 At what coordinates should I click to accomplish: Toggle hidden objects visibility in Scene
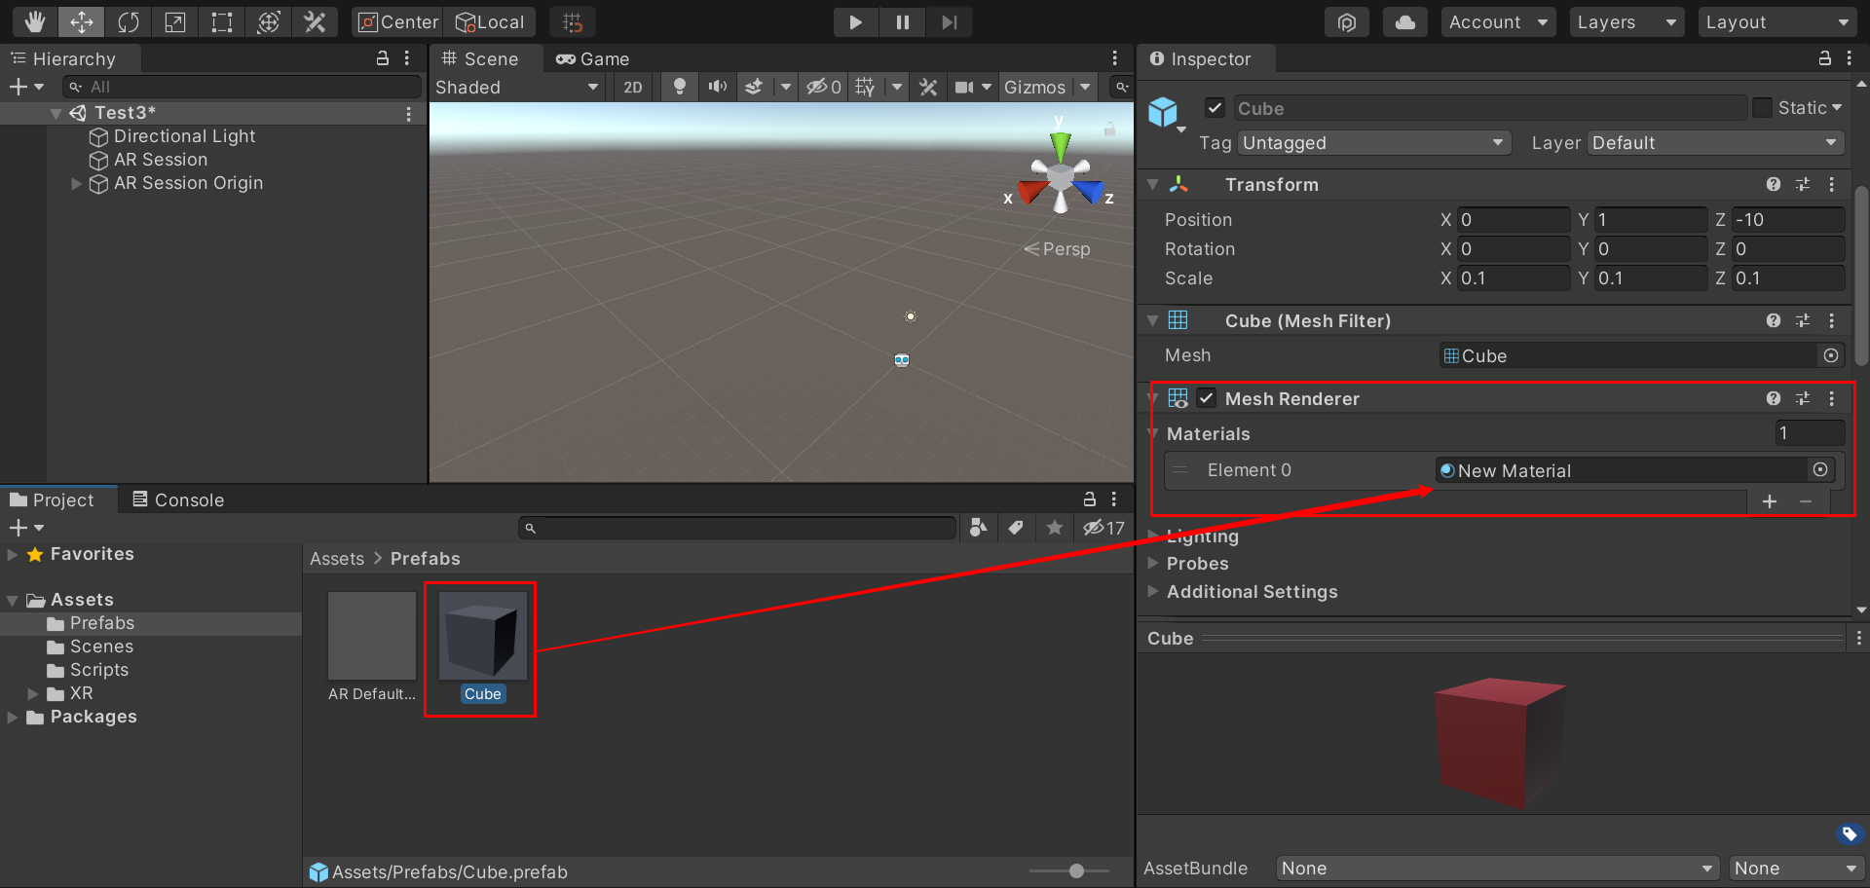[823, 87]
